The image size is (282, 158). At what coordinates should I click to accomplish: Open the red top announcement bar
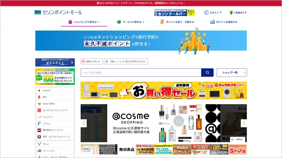click(x=141, y=3)
